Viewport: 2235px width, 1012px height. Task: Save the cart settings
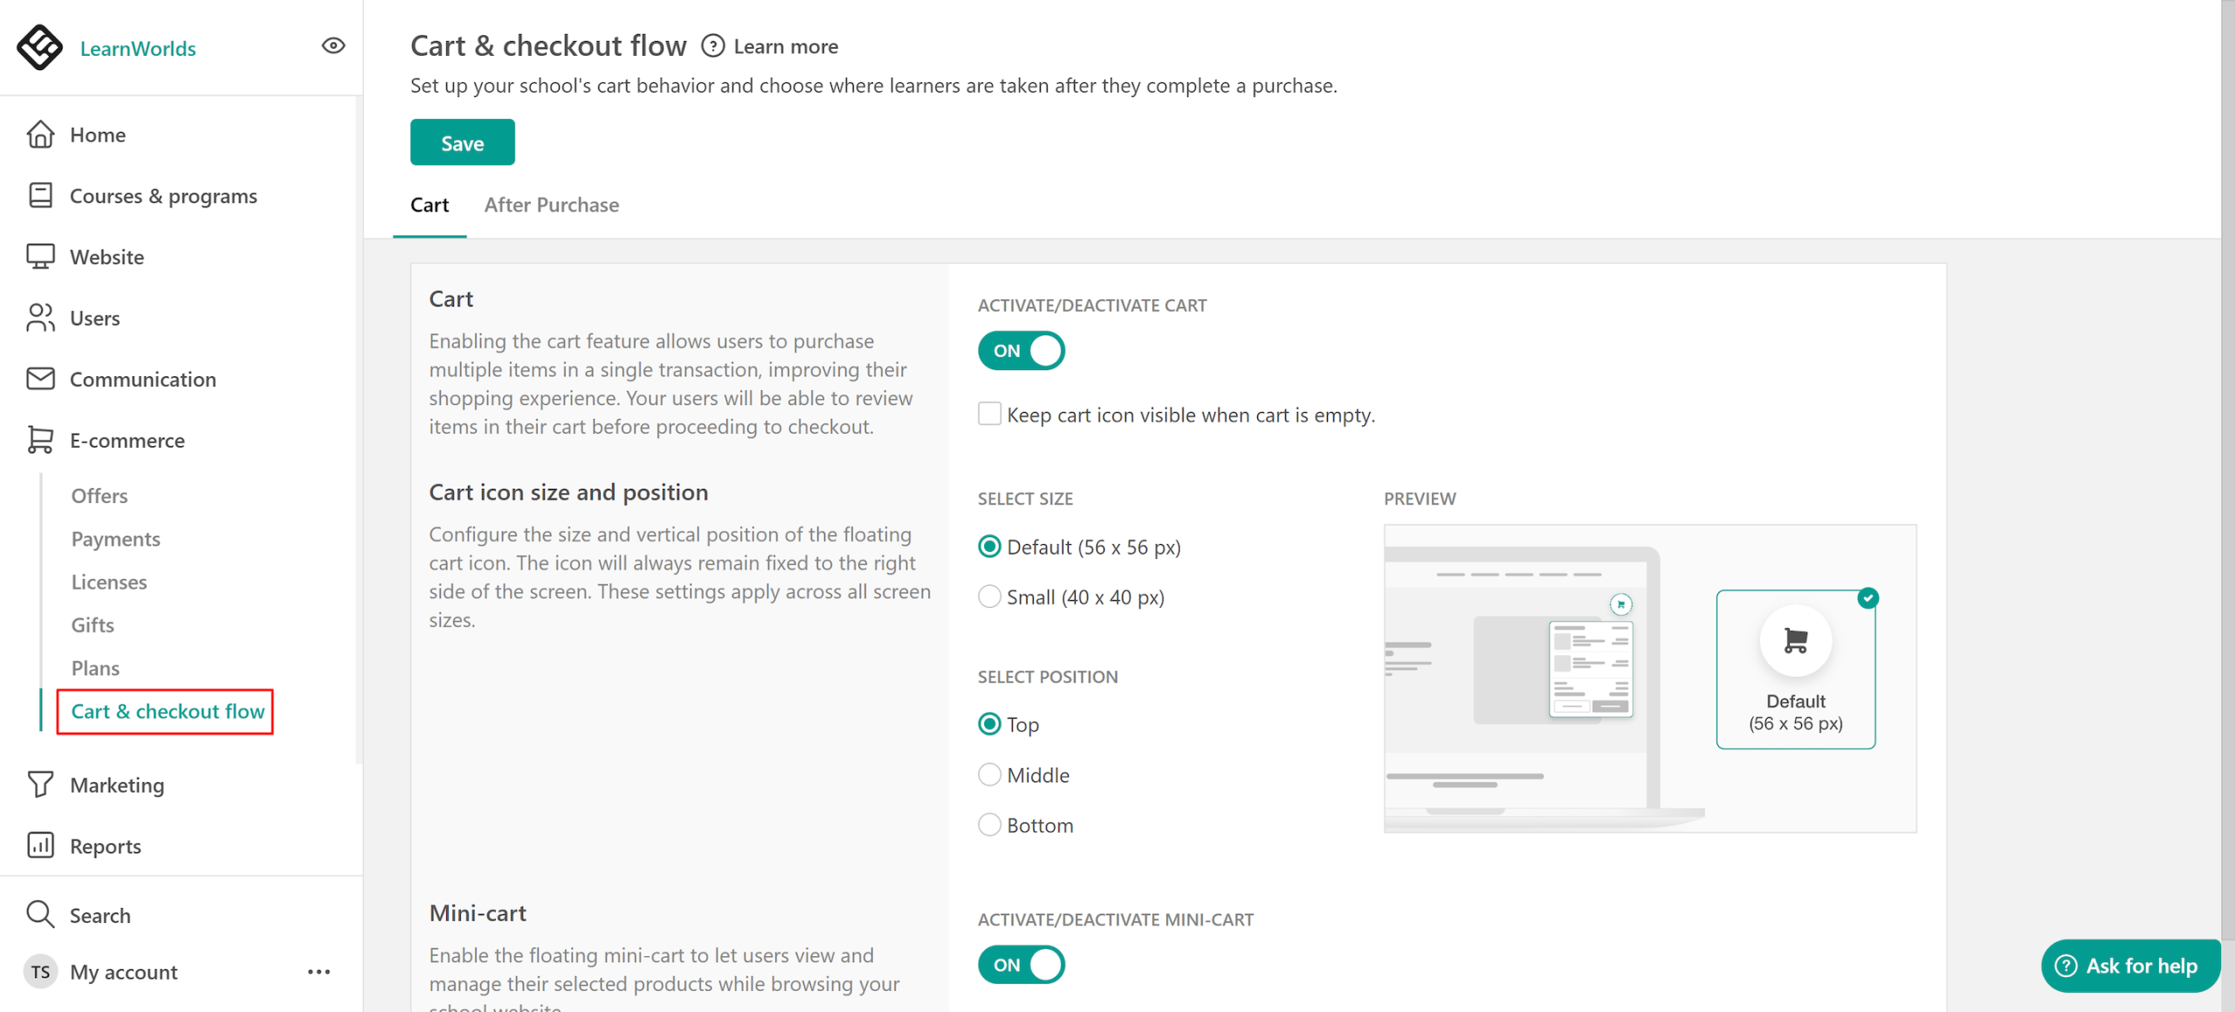pos(462,141)
